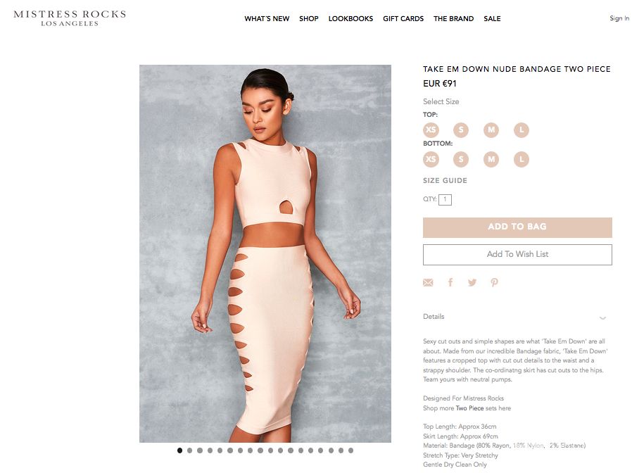
Task: Share product via email envelope icon
Action: (x=428, y=283)
